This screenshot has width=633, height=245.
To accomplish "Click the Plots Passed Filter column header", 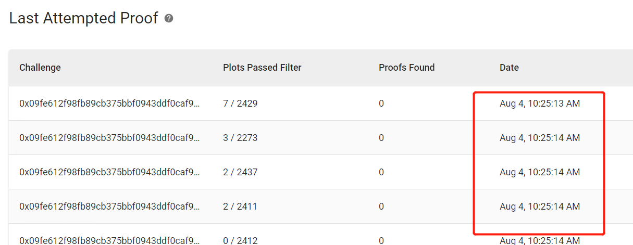I will (262, 68).
